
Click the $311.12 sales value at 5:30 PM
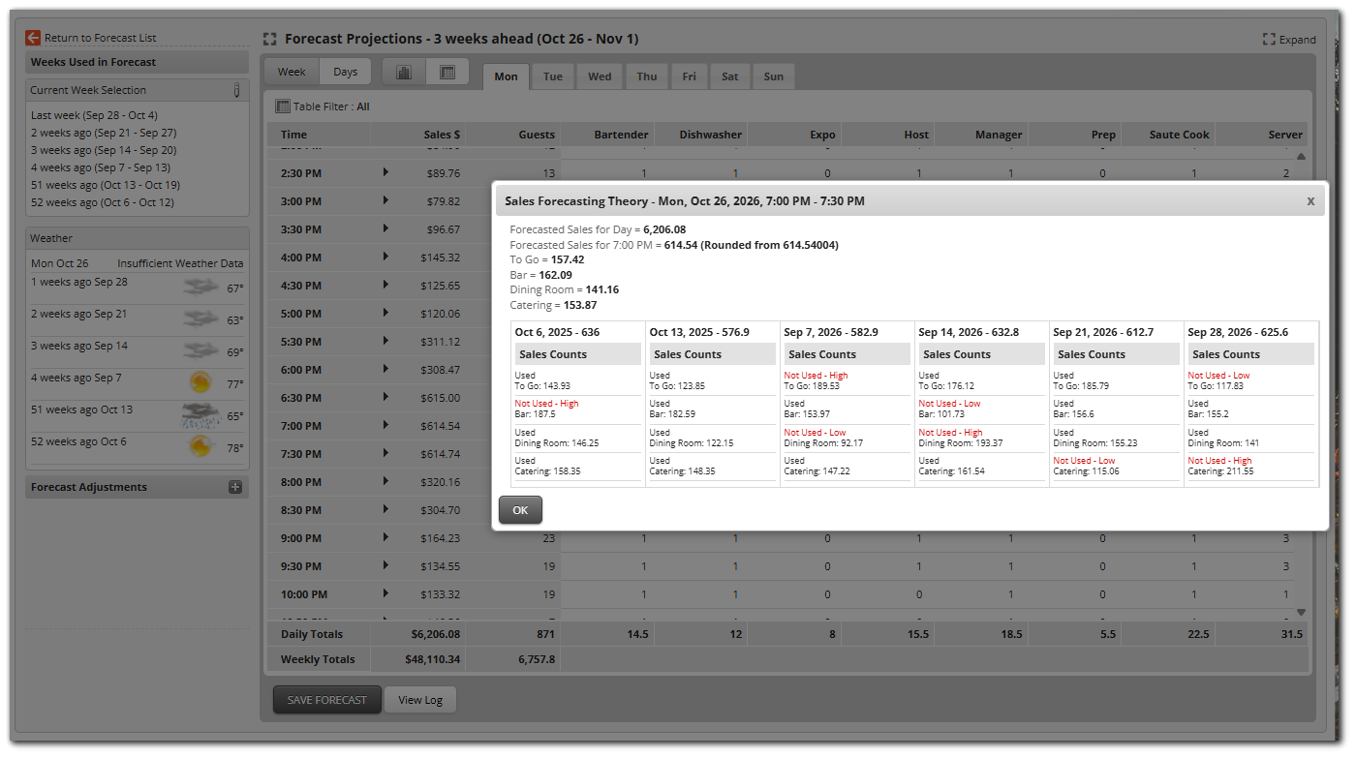point(441,342)
